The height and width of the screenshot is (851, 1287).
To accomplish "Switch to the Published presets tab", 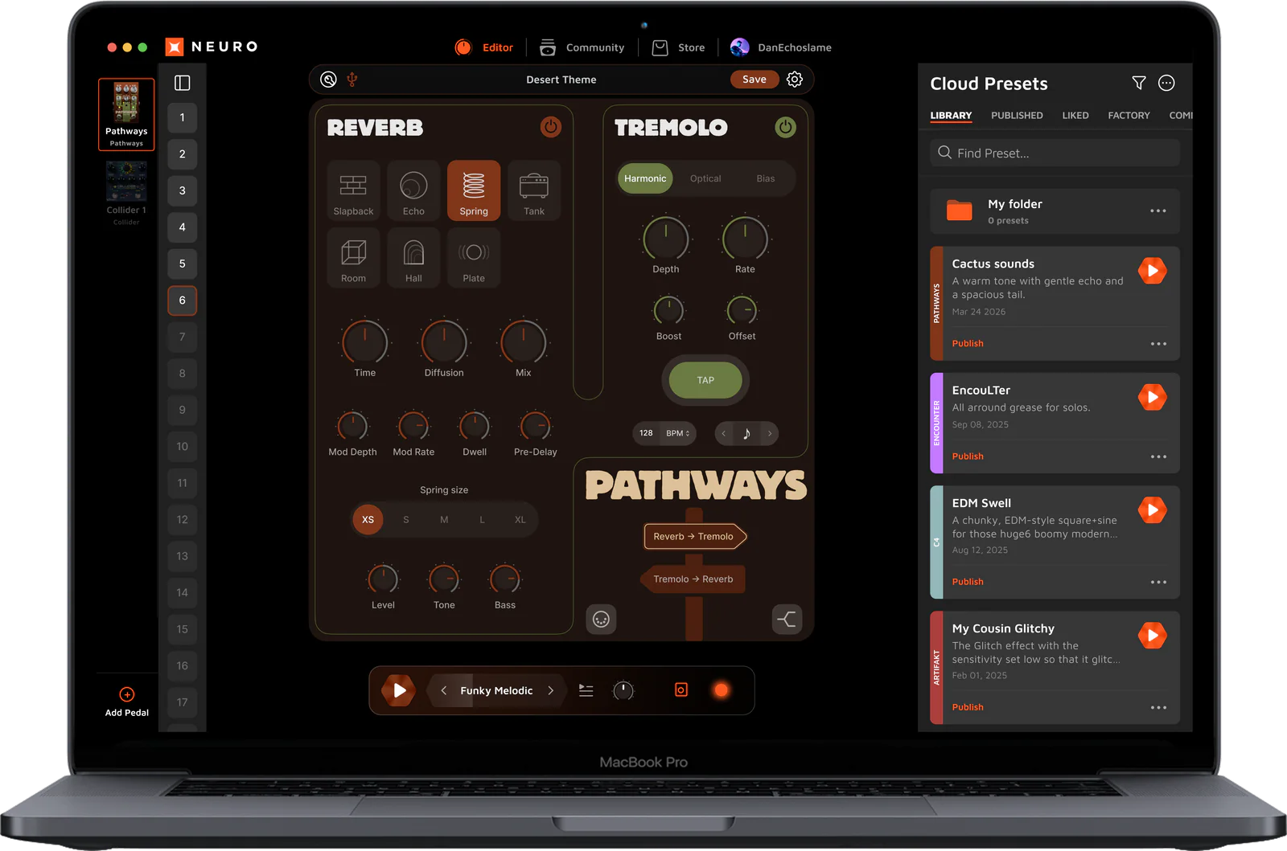I will [1017, 116].
